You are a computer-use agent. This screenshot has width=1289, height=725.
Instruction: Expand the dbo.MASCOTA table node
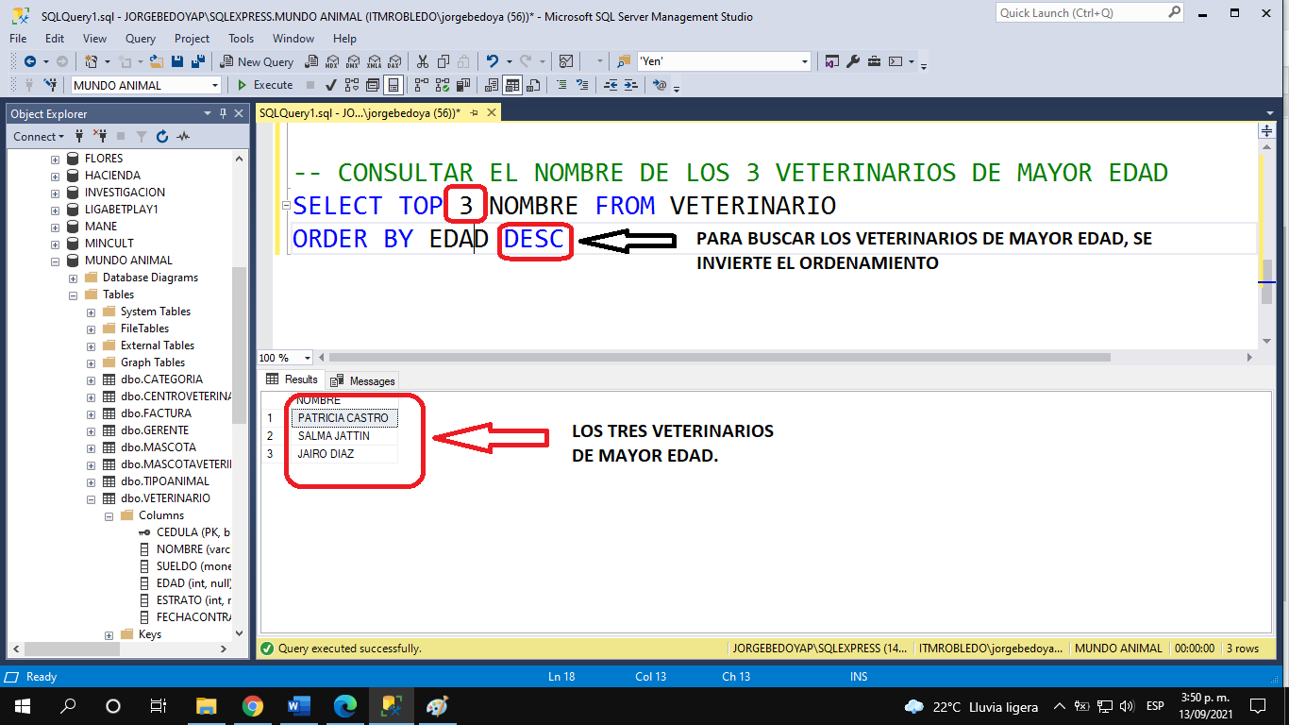[92, 447]
